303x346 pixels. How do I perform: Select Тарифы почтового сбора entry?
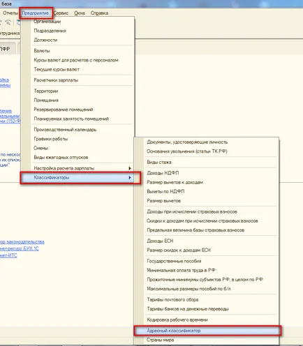[172, 300]
